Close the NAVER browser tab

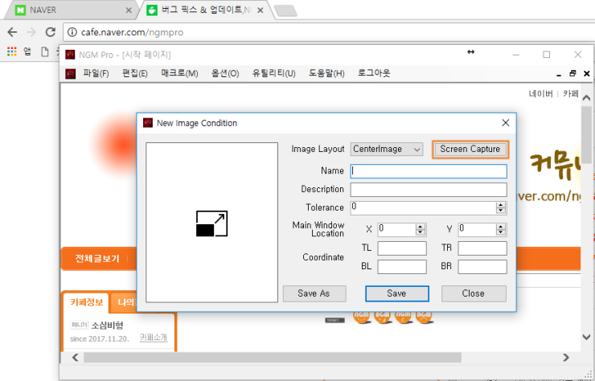tap(129, 10)
